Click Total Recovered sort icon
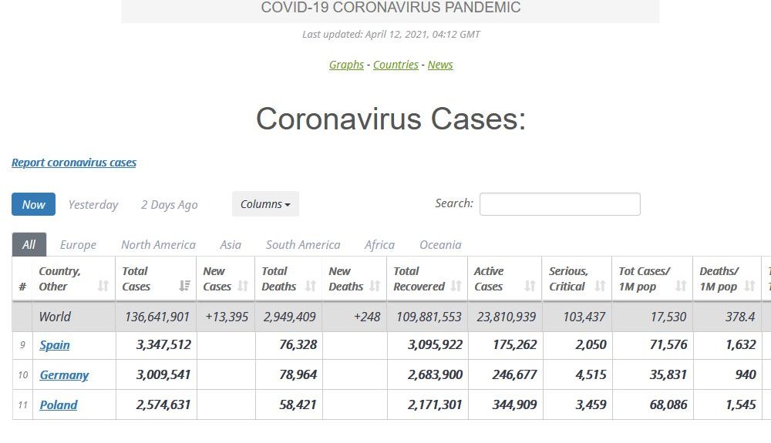Image resolution: width=771 pixels, height=443 pixels. [x=456, y=287]
